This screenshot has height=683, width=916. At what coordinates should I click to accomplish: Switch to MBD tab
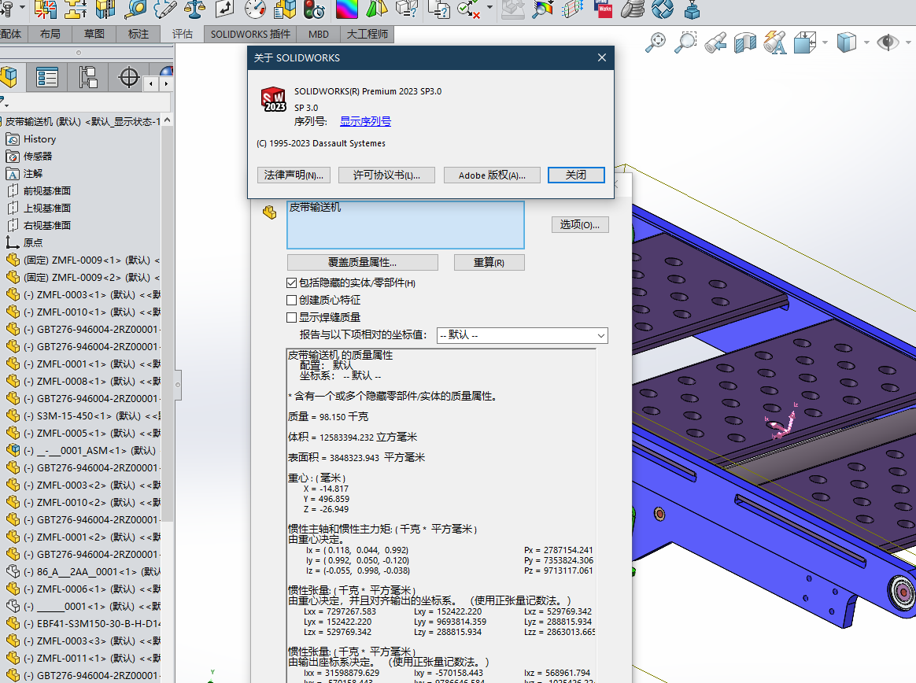319,34
